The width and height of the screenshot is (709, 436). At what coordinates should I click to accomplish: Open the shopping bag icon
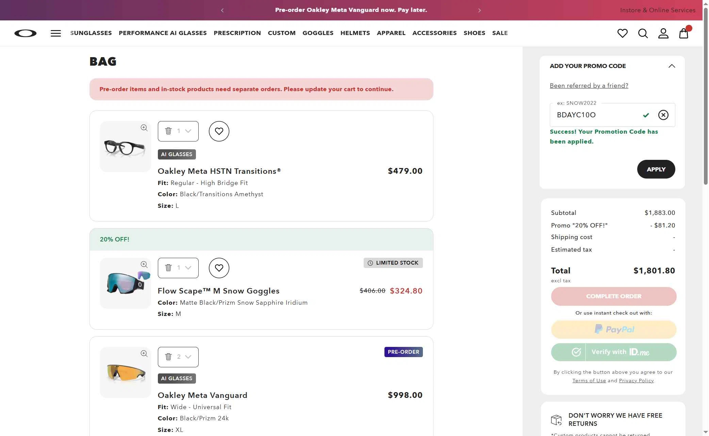tap(683, 33)
